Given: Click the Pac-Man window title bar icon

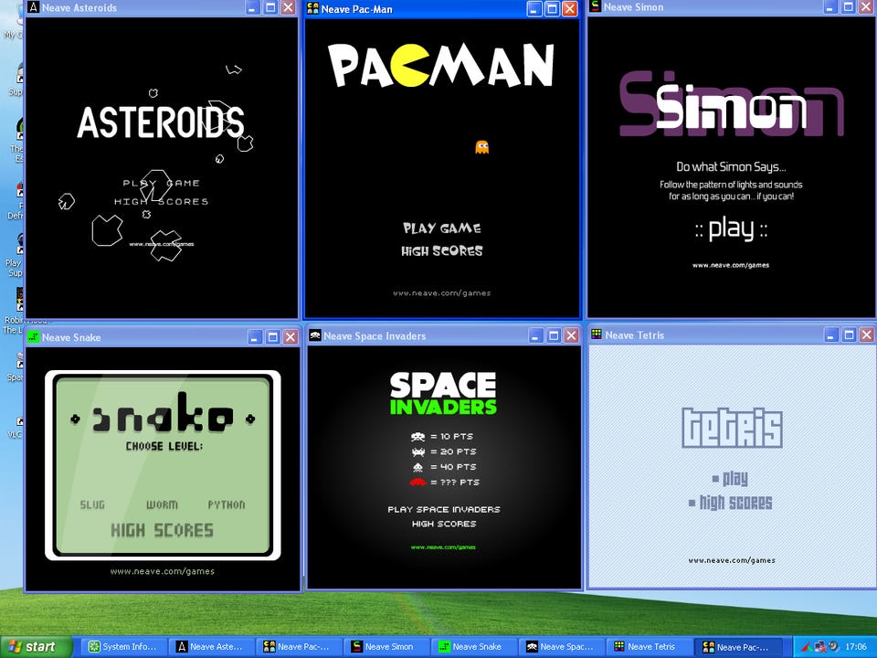Looking at the screenshot, I should click(x=312, y=8).
